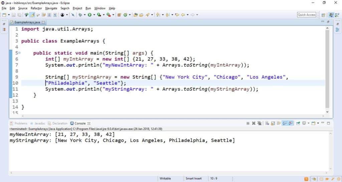342x182 pixels.
Task: Switch to the Java perspective button
Action: [331, 15]
